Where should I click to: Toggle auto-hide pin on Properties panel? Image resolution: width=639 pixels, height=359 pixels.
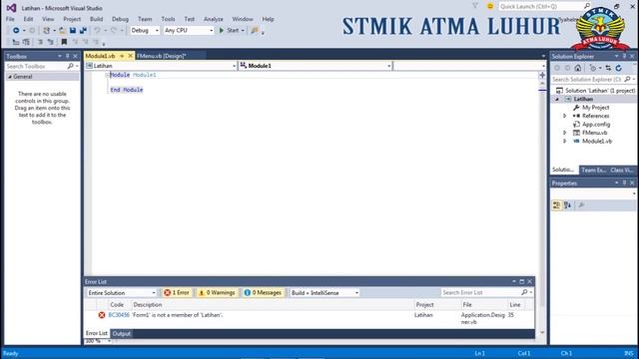[624, 183]
